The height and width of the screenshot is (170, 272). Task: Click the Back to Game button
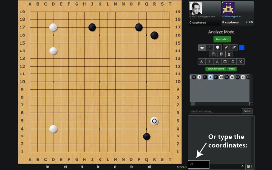pyautogui.click(x=216, y=69)
